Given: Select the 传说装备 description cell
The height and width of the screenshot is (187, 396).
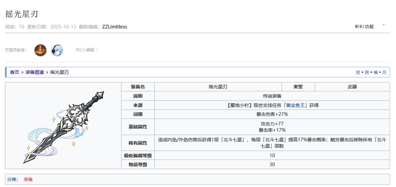Looking at the screenshot, I should click(x=272, y=96).
